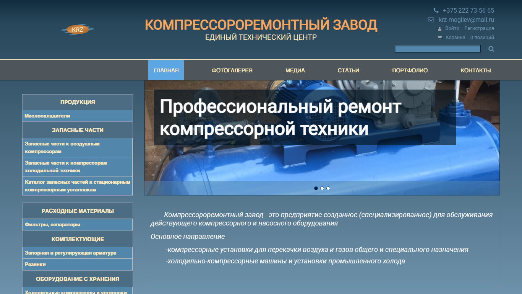Click the search magnifier icon
Viewport: 522px width, 294px height.
pos(491,49)
